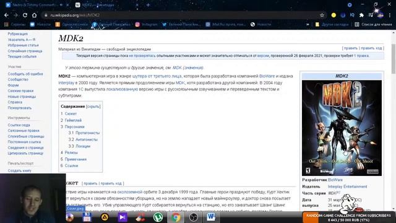Go to Ссылки in contents
The width and height of the screenshot is (396, 223).
[x=72, y=166]
